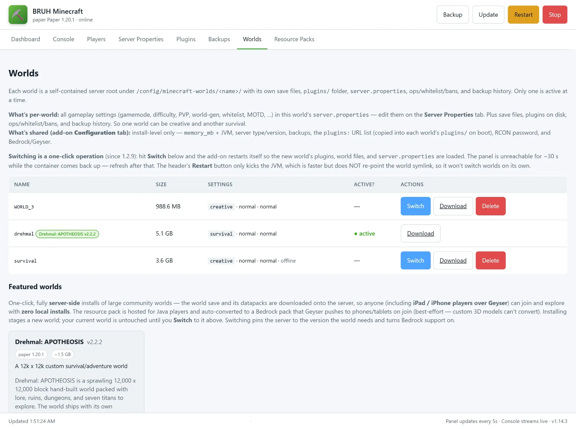
Task: Click the Update button in the header
Action: pyautogui.click(x=488, y=15)
